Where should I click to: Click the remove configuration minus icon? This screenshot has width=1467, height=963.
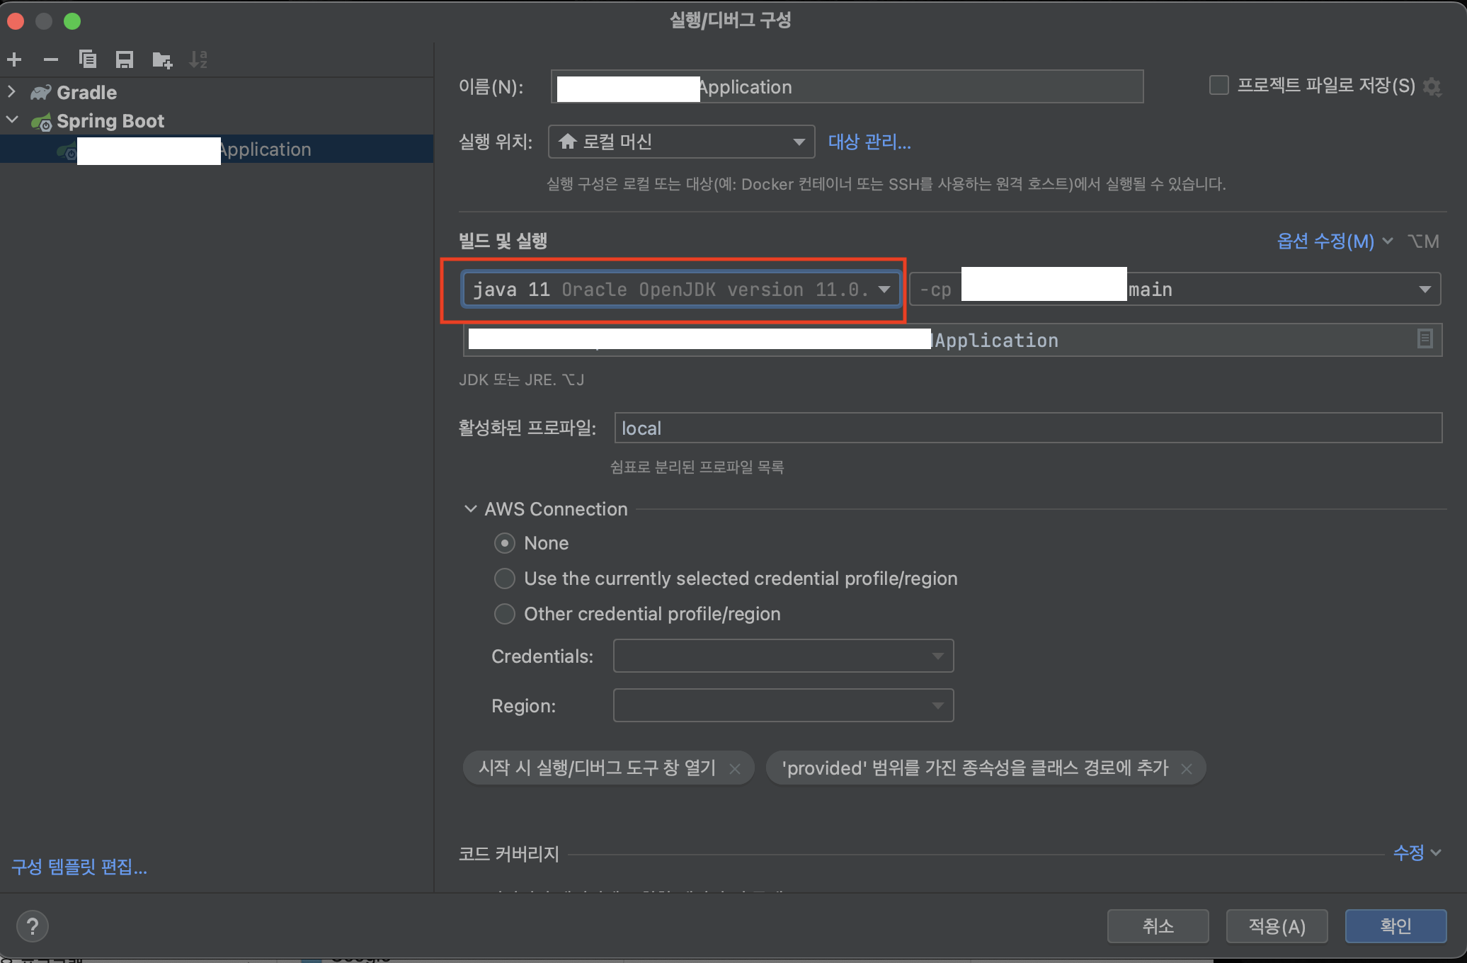point(50,59)
